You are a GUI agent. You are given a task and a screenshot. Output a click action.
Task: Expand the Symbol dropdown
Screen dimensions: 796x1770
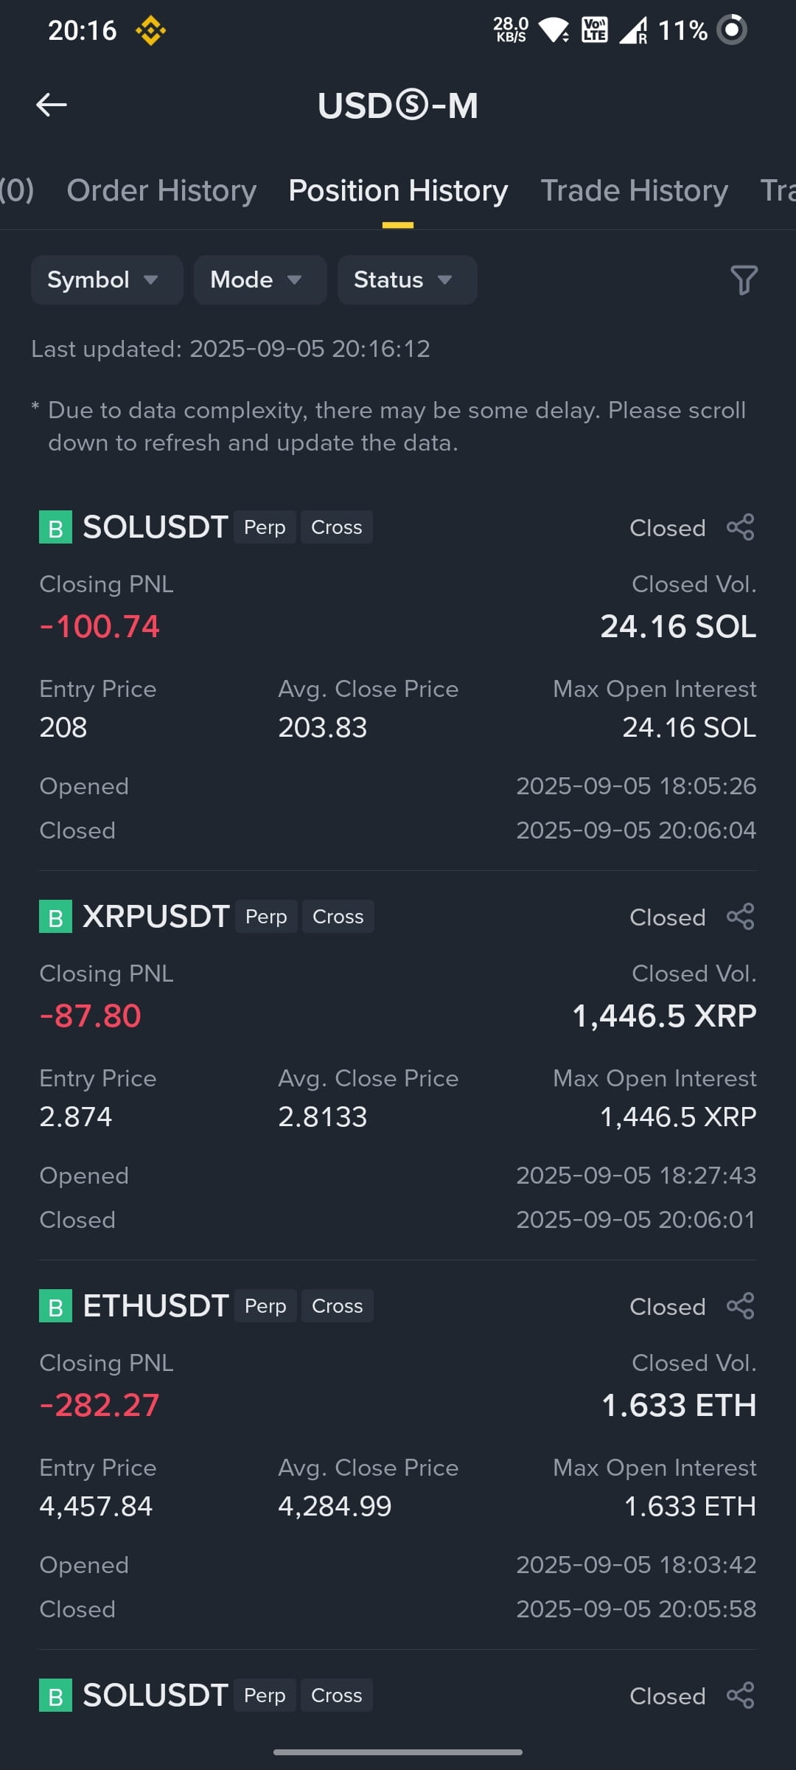(107, 280)
